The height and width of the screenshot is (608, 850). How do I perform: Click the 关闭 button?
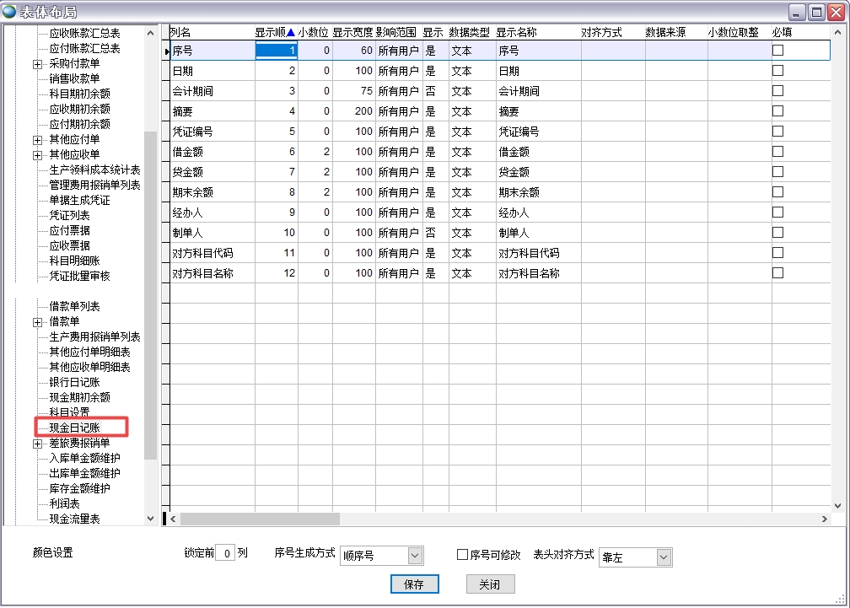pos(490,584)
